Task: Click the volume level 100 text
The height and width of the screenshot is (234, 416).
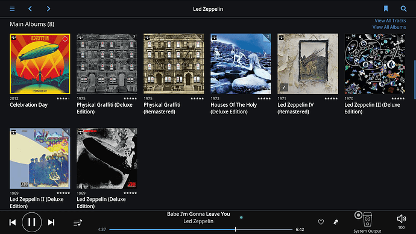Action: click(x=402, y=227)
